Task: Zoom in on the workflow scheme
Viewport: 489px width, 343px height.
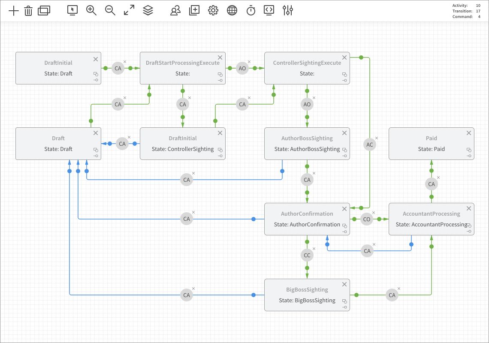Action: [x=91, y=10]
